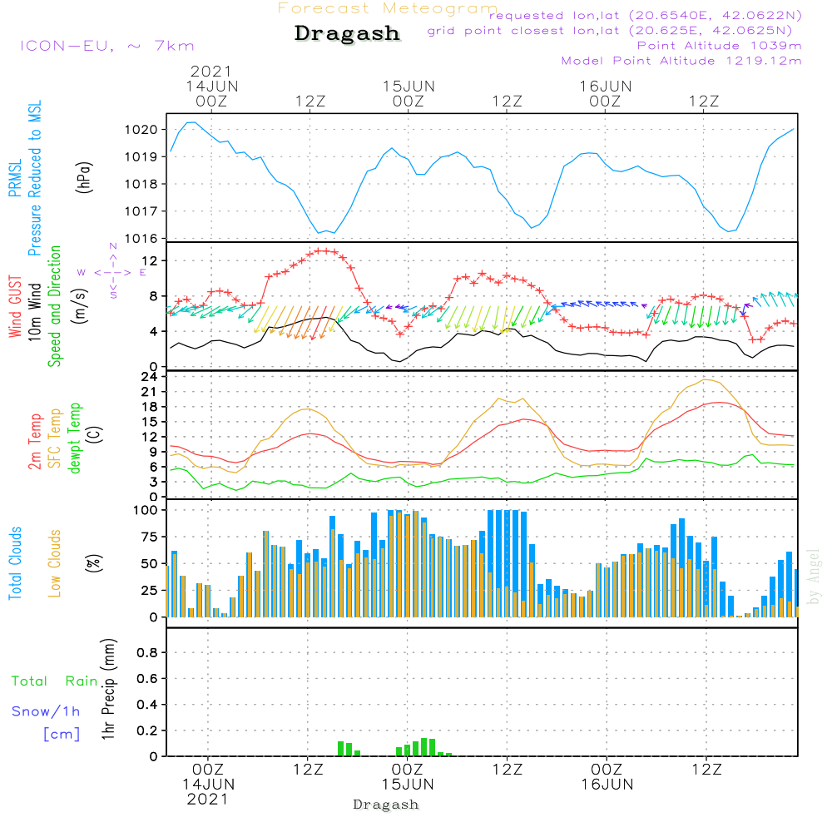Select the Point Altitude 1039m text

(x=719, y=46)
